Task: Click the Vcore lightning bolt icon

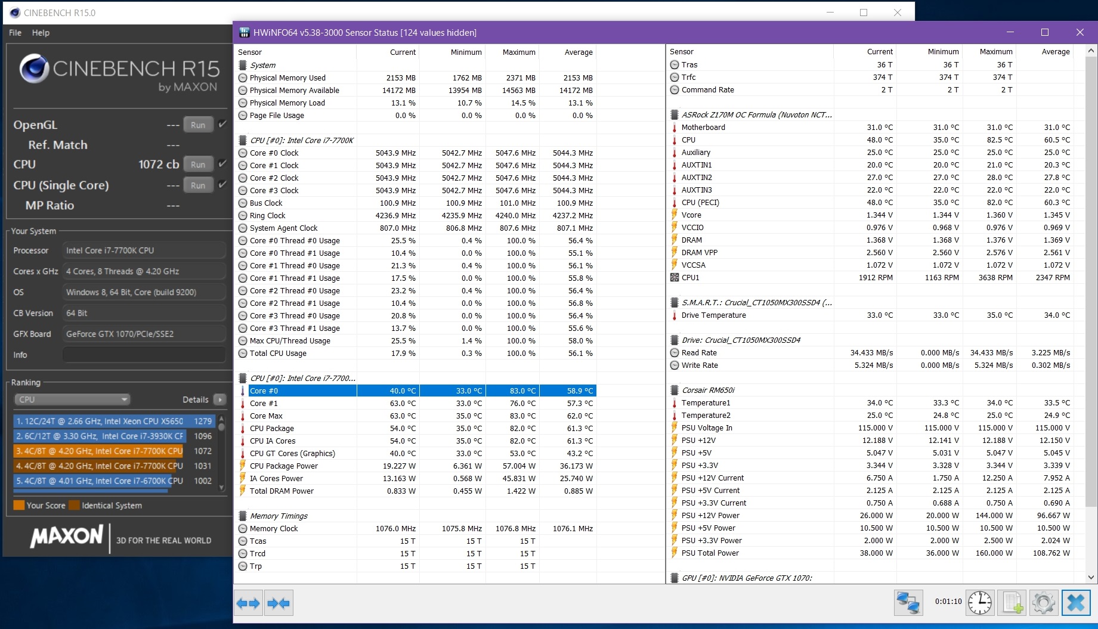Action: pyautogui.click(x=675, y=215)
